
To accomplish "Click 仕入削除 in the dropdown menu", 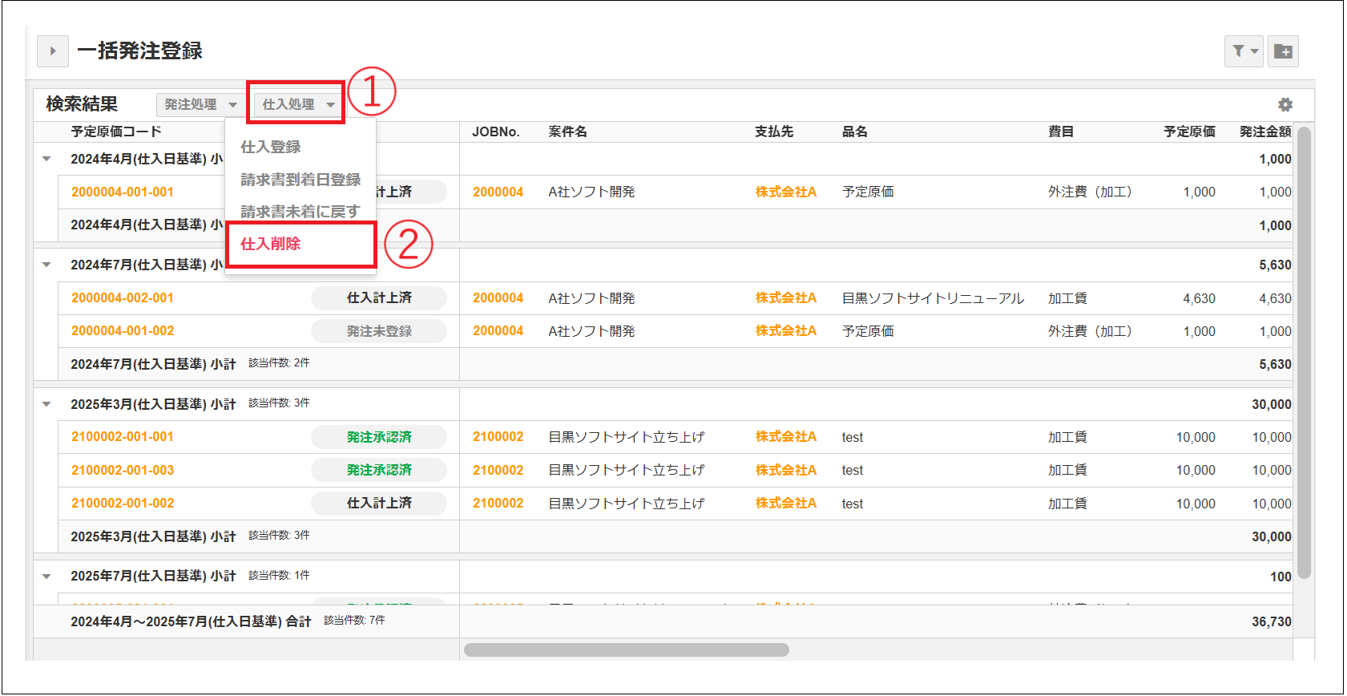I will (271, 244).
